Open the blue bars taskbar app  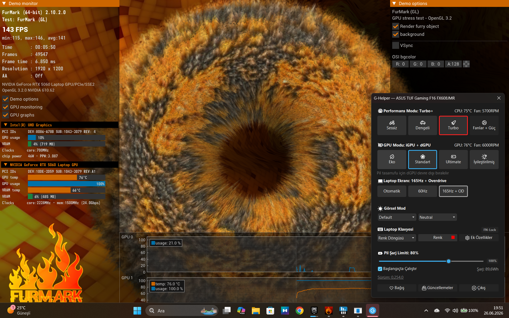pyautogui.click(x=343, y=311)
